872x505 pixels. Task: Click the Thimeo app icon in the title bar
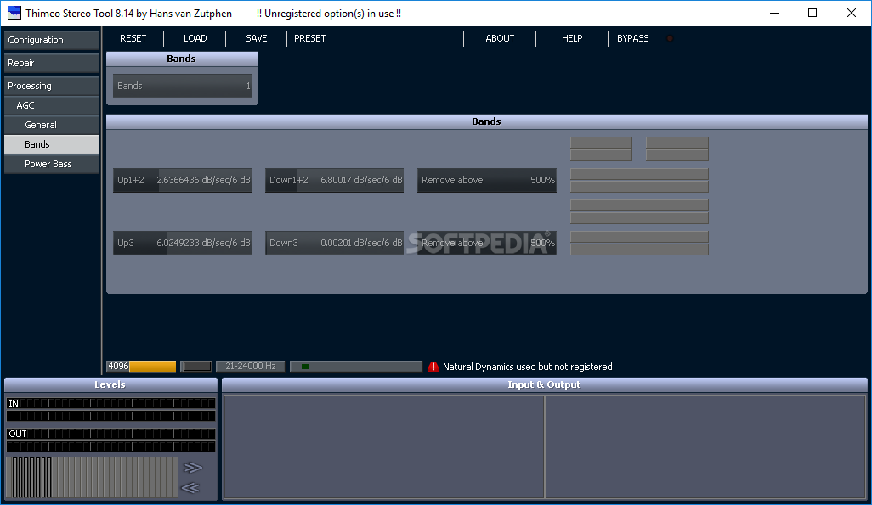[14, 13]
